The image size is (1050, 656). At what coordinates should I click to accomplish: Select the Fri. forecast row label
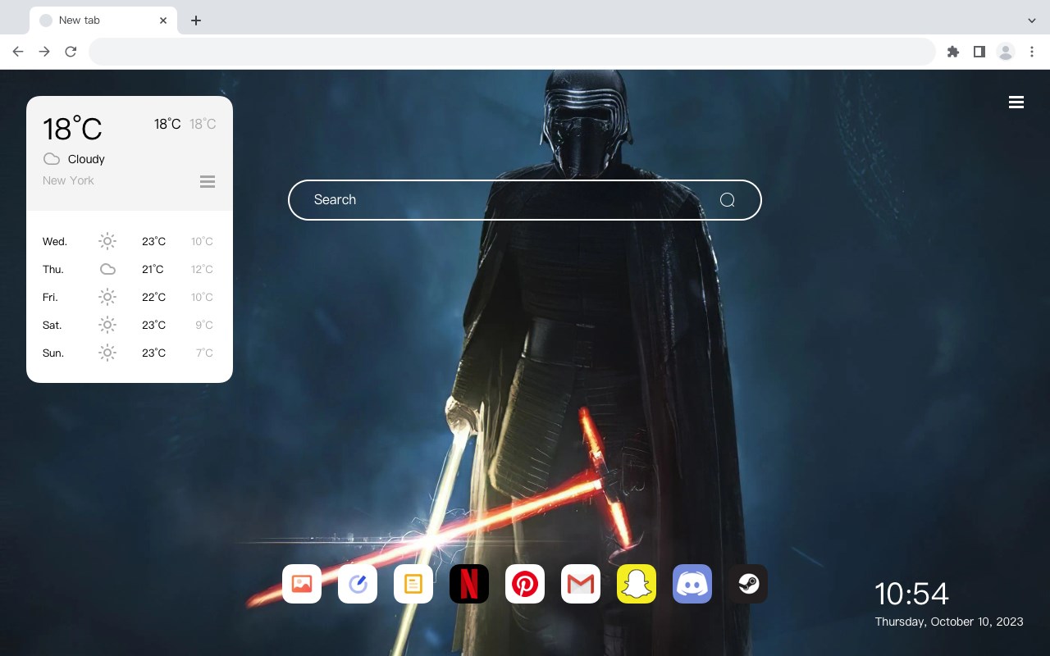50,298
